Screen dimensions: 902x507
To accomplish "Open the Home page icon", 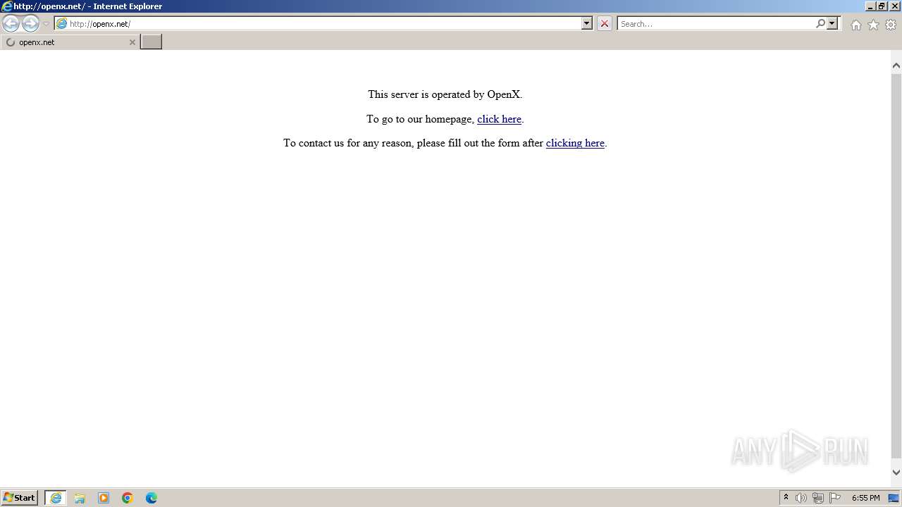I will pyautogui.click(x=855, y=25).
